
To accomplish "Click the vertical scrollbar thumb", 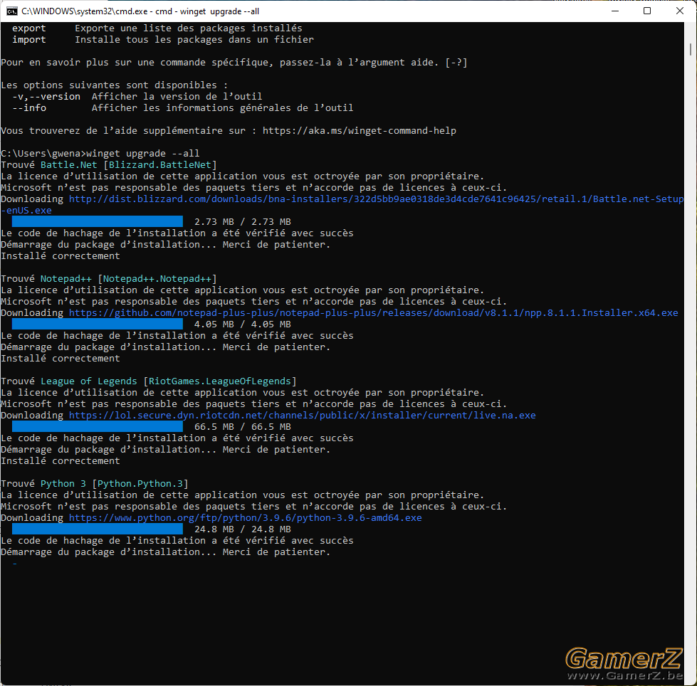I will coord(691,49).
